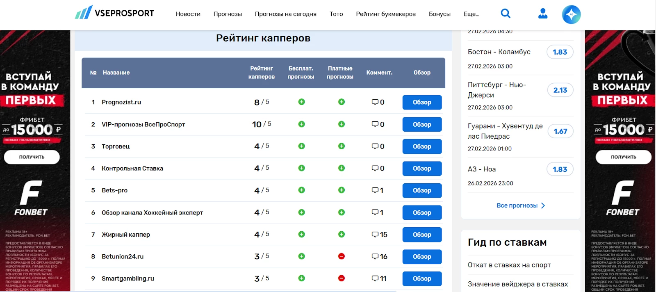Viewport: 656px width, 292px height.
Task: Click green free-forecast icon for Prognozist.ru
Action: point(301,102)
